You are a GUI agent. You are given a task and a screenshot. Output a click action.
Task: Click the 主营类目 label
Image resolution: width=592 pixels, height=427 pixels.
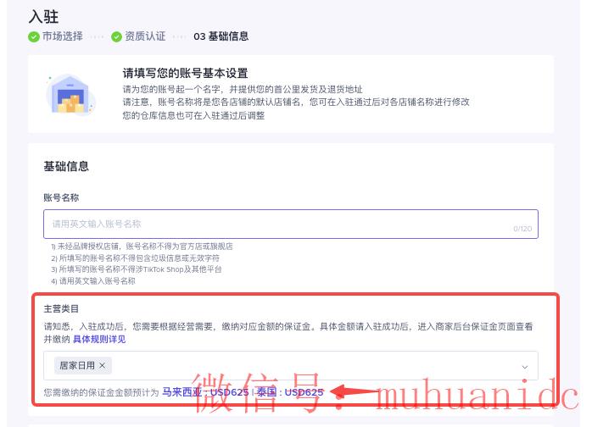[x=61, y=309]
